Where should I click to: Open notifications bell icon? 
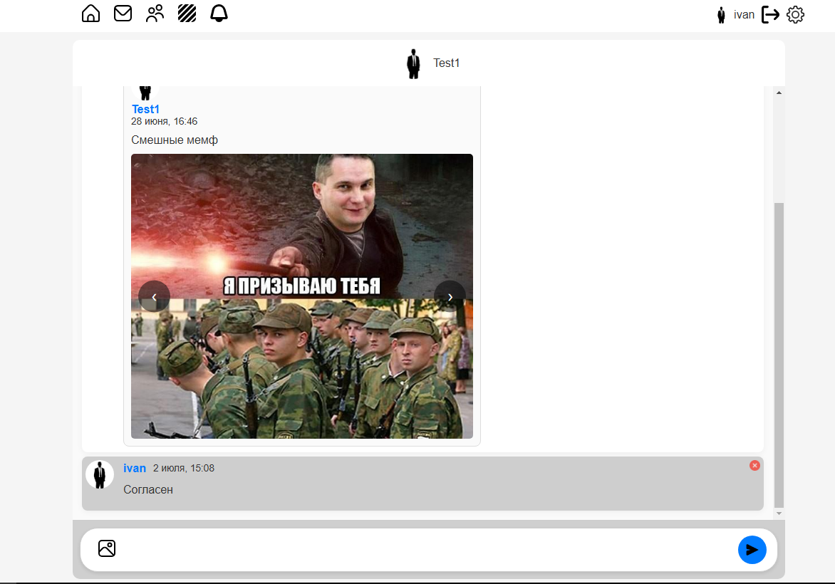[219, 14]
